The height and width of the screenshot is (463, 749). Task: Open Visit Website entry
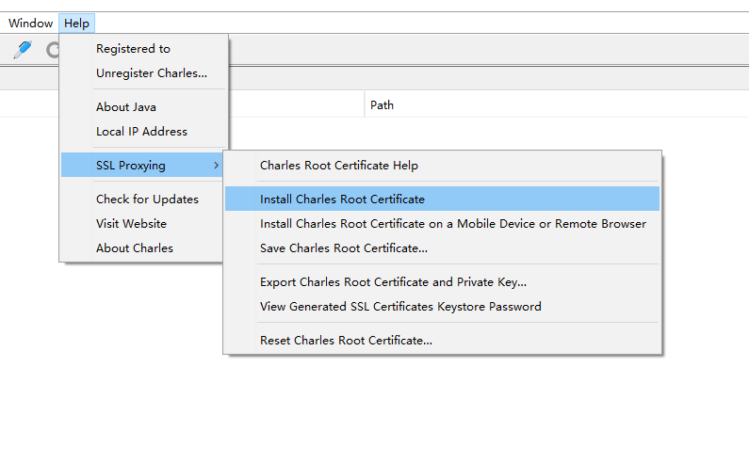pyautogui.click(x=143, y=223)
